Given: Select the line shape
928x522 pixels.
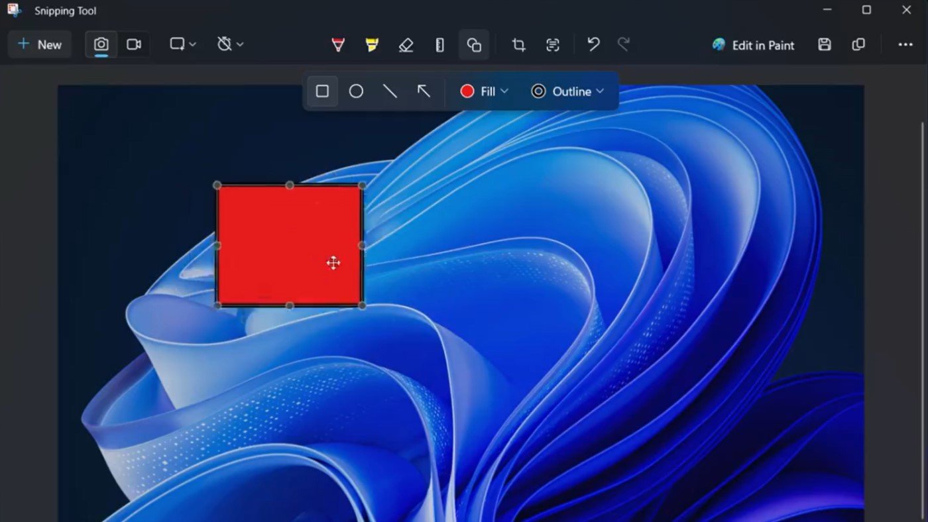Looking at the screenshot, I should point(390,91).
